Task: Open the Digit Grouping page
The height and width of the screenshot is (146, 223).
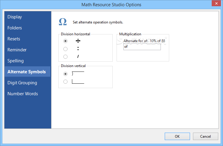Action: point(28,83)
